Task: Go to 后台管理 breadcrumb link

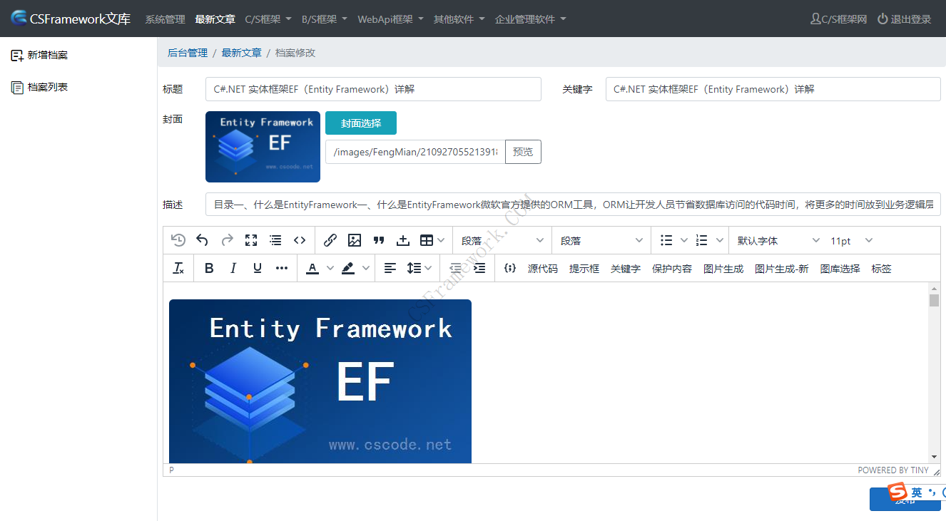Action: point(188,53)
